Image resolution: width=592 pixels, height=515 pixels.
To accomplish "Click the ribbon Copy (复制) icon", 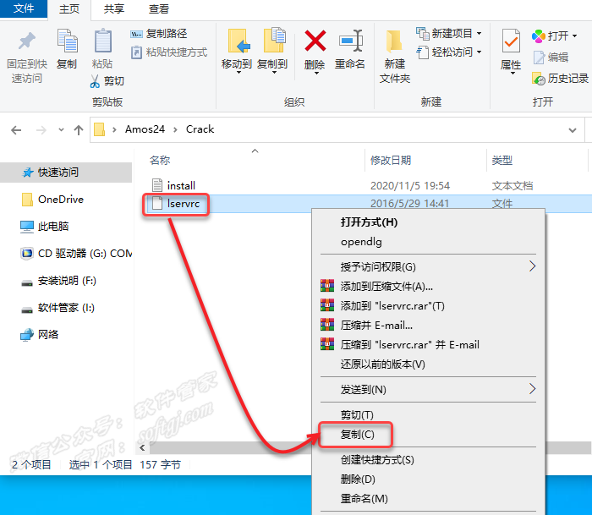I will pos(67,41).
